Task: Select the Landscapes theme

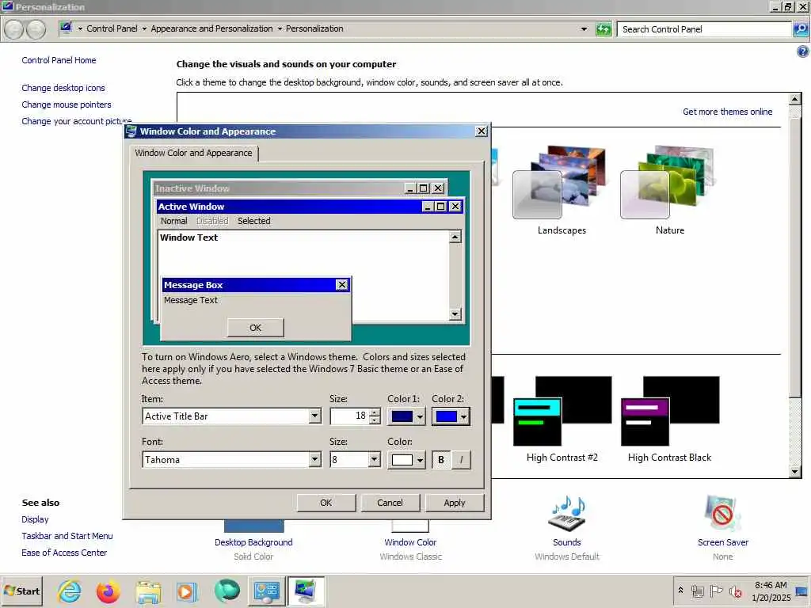Action: 562,190
